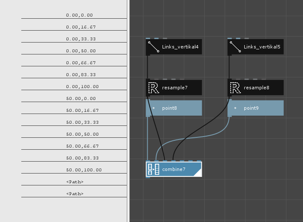Click the point8 node dot icon
Screen dimensions: 303x222
point(154,108)
